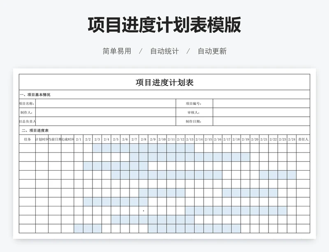Select the 2/24 date column header
329x252 pixels.
pos(292,139)
